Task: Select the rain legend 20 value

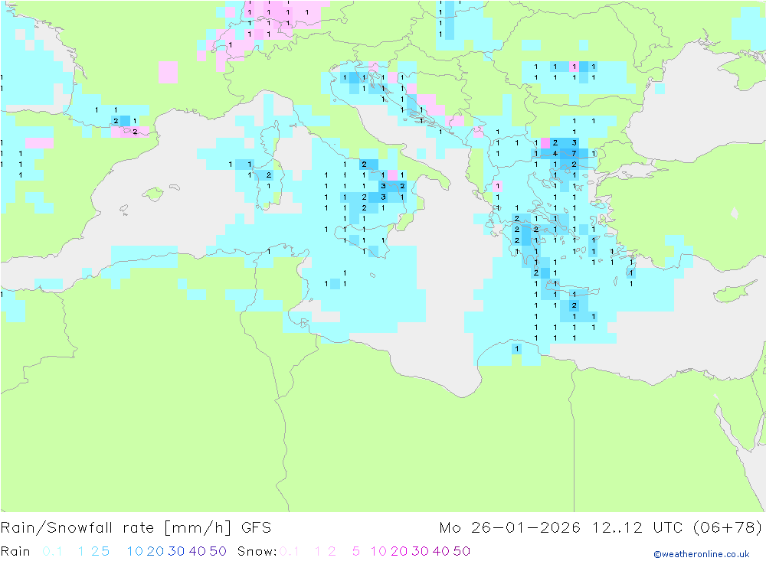Action: [x=155, y=551]
